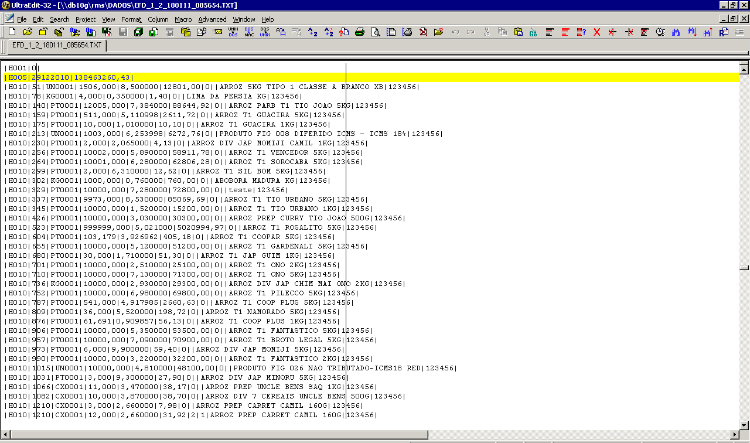Click the line with ARROZ PREP UNCLE BENS SAQ

(191, 387)
